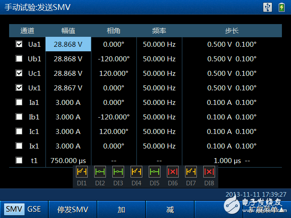Uncheck the Ua1 channel checkbox
Viewport: 291px width, 218px height.
click(19, 45)
